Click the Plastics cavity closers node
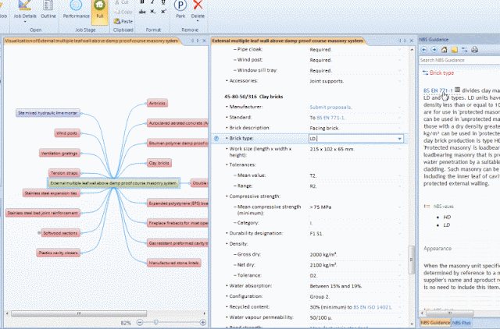 [x=59, y=253]
